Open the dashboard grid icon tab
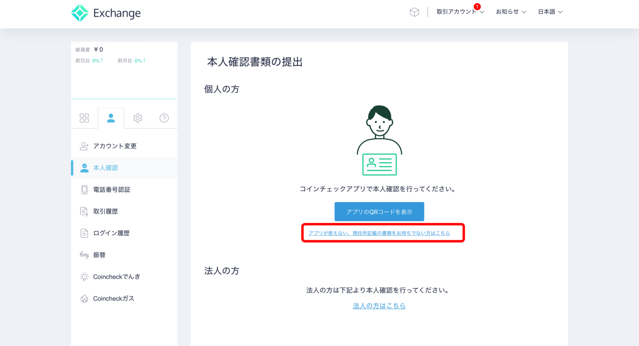This screenshot has width=639, height=346. point(84,118)
